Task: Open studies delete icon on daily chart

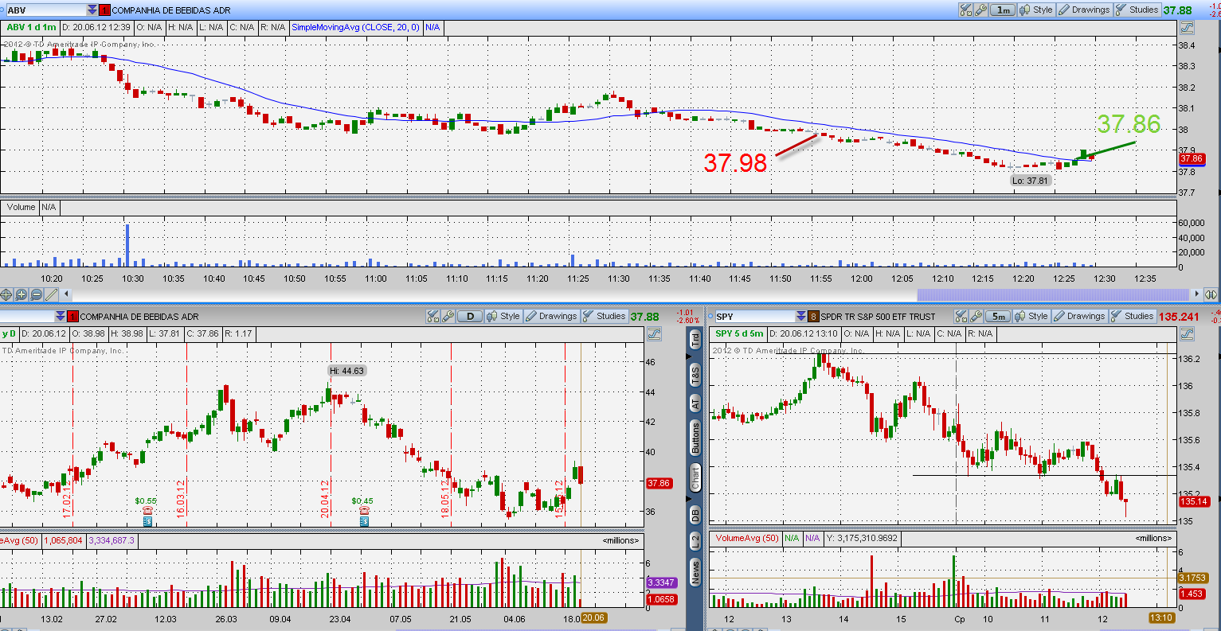Action: (x=434, y=316)
